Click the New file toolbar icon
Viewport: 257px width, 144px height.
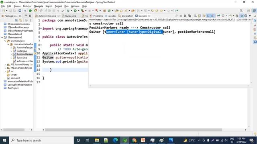tap(3, 11)
